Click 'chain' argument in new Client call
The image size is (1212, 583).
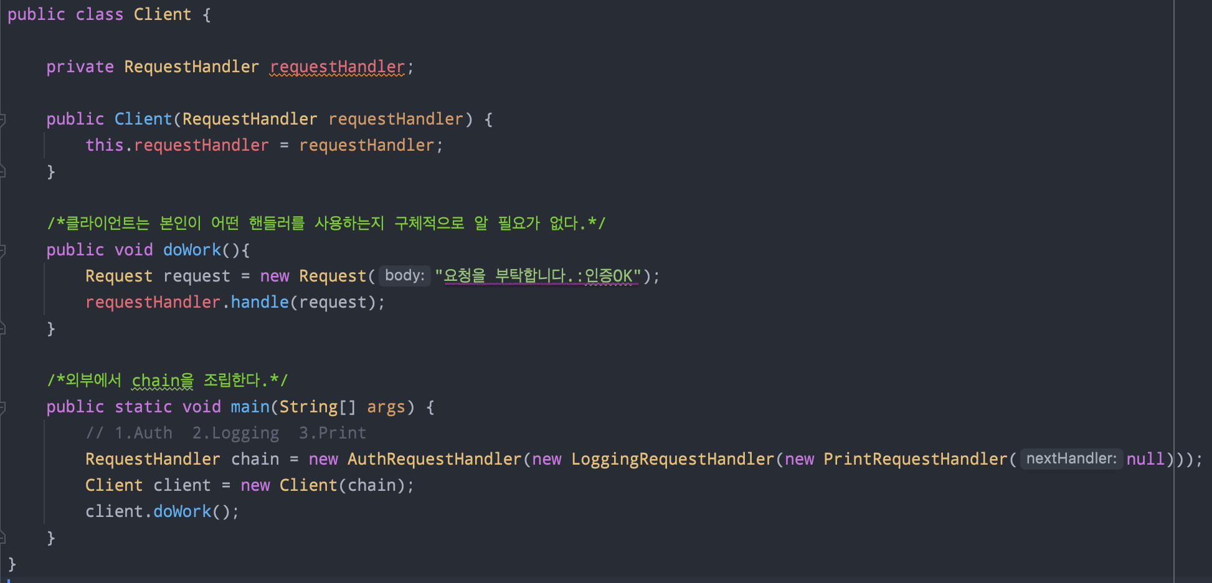click(371, 485)
